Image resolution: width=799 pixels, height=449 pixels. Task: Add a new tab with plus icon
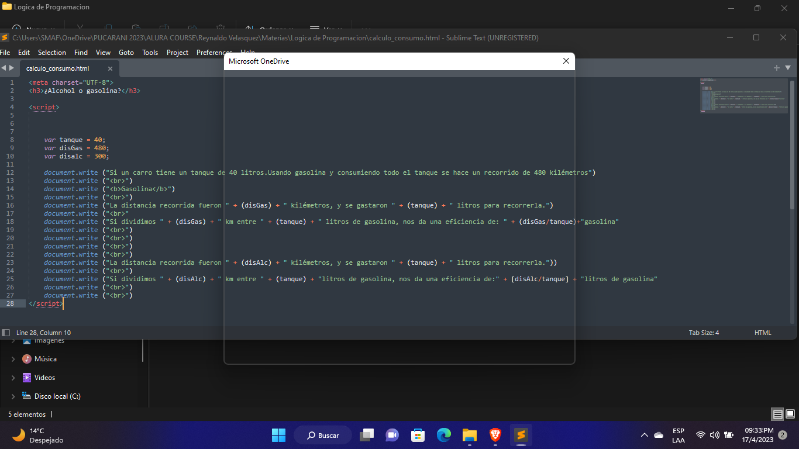click(x=777, y=68)
